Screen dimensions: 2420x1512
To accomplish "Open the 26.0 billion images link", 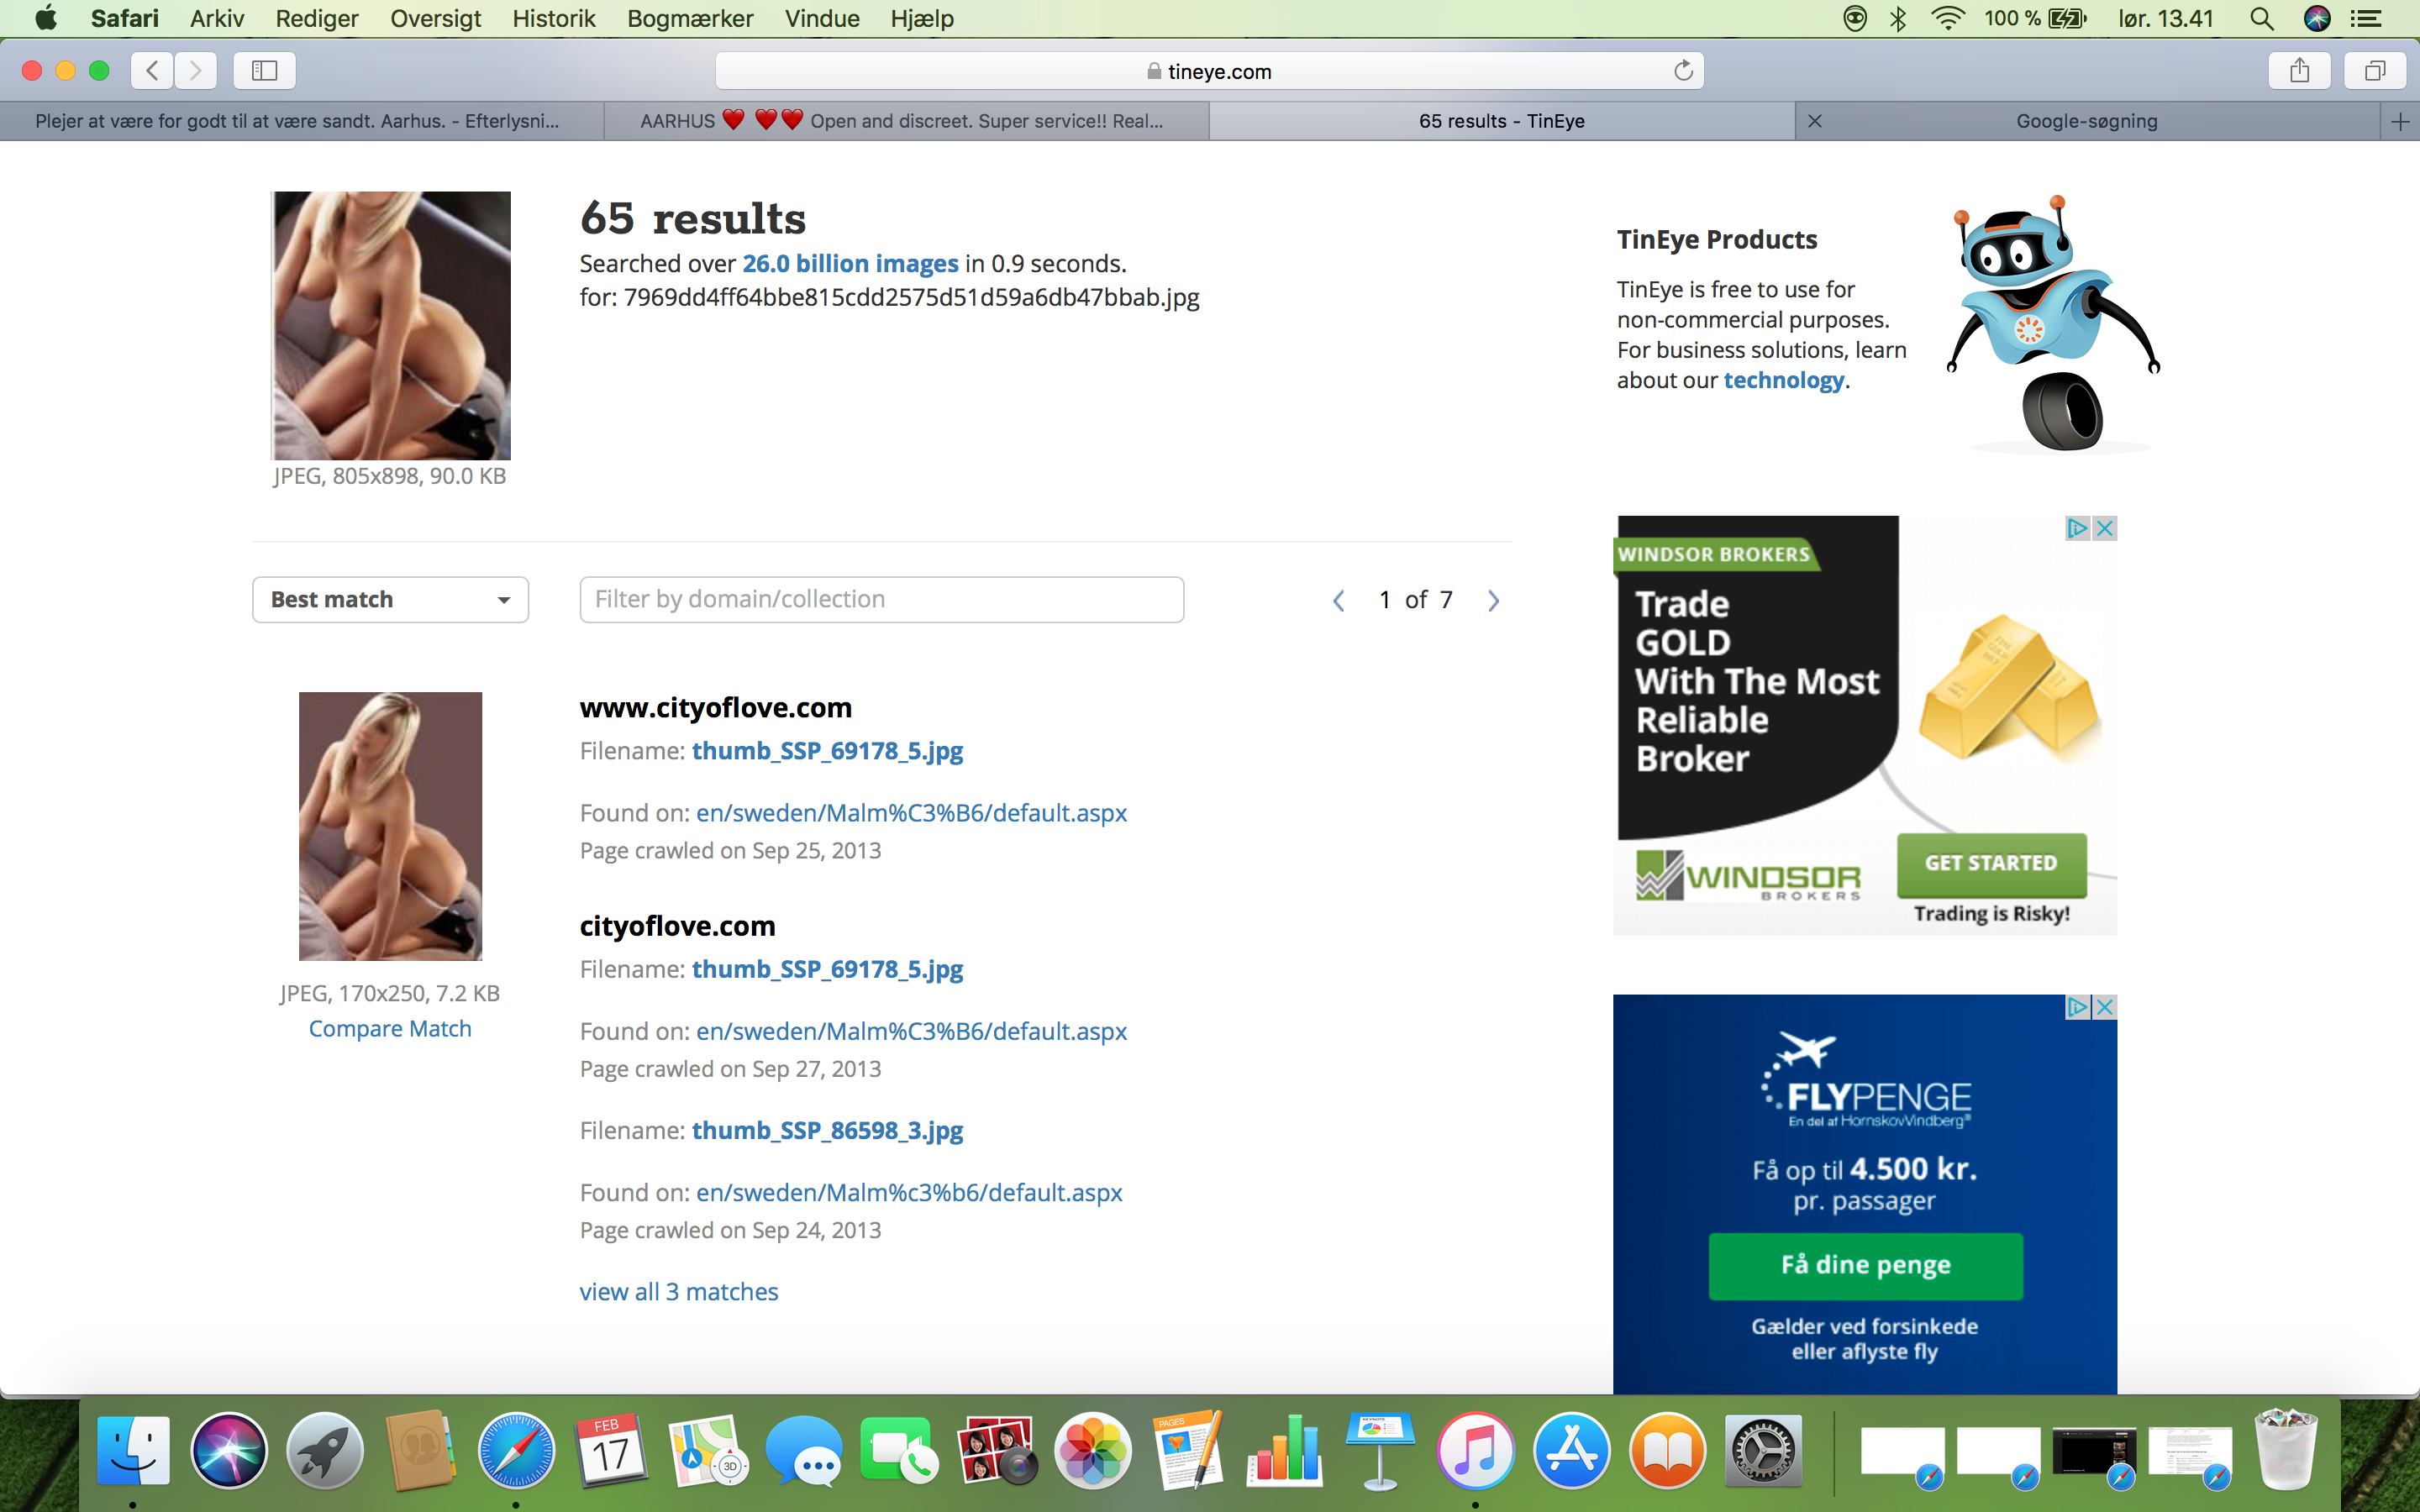I will point(850,264).
